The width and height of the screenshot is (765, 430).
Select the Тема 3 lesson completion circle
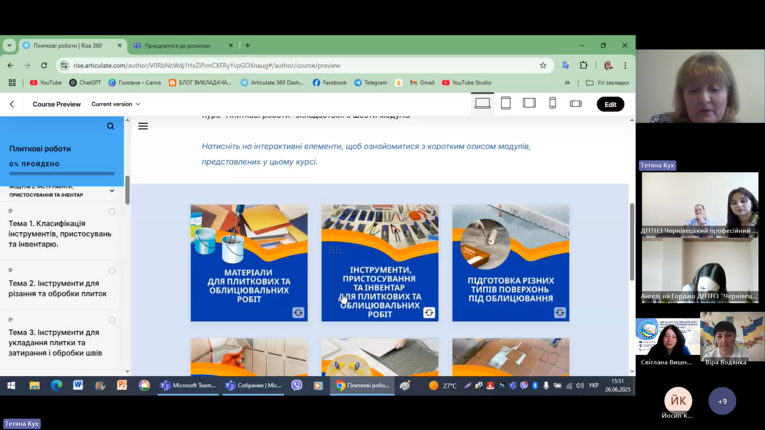pos(112,320)
